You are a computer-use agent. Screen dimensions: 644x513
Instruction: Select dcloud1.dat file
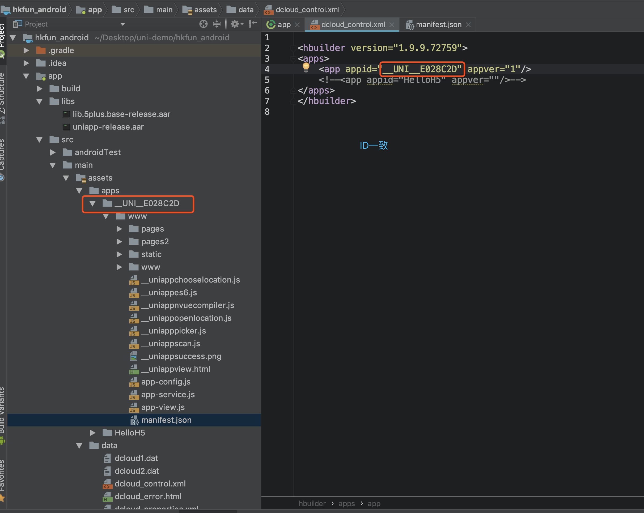[x=130, y=458]
